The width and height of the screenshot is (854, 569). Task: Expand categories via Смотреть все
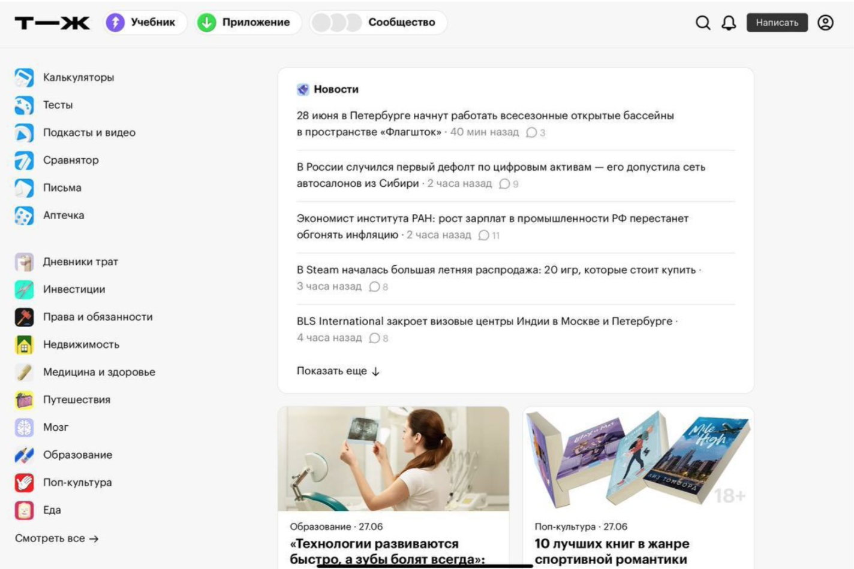tap(56, 538)
